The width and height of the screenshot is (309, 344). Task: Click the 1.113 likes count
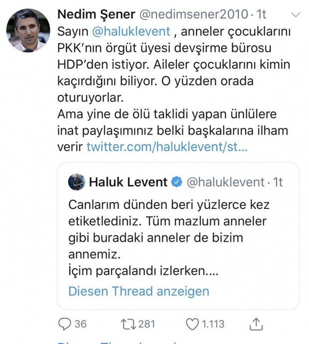point(214,325)
